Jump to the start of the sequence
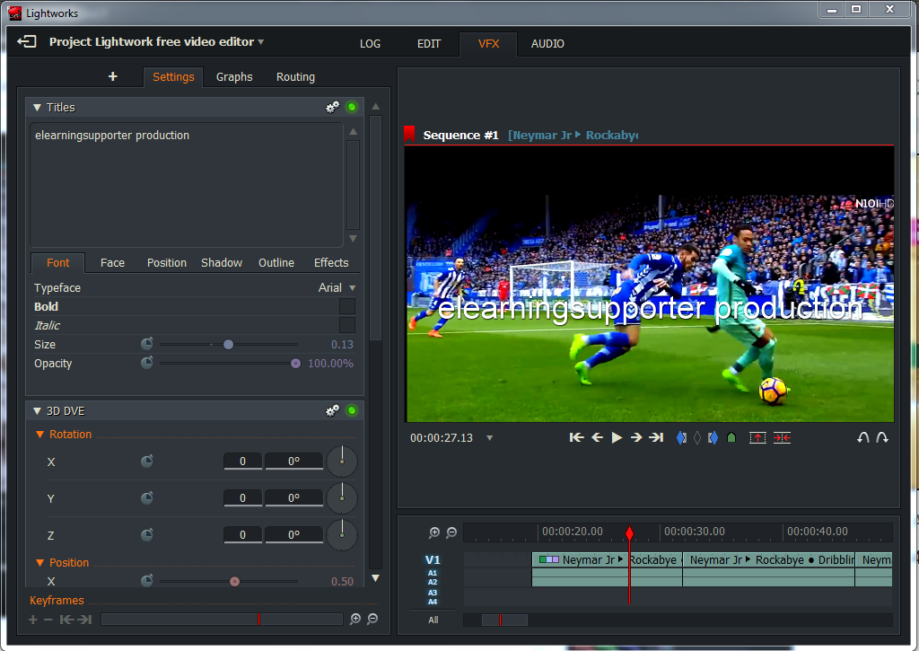 click(576, 437)
